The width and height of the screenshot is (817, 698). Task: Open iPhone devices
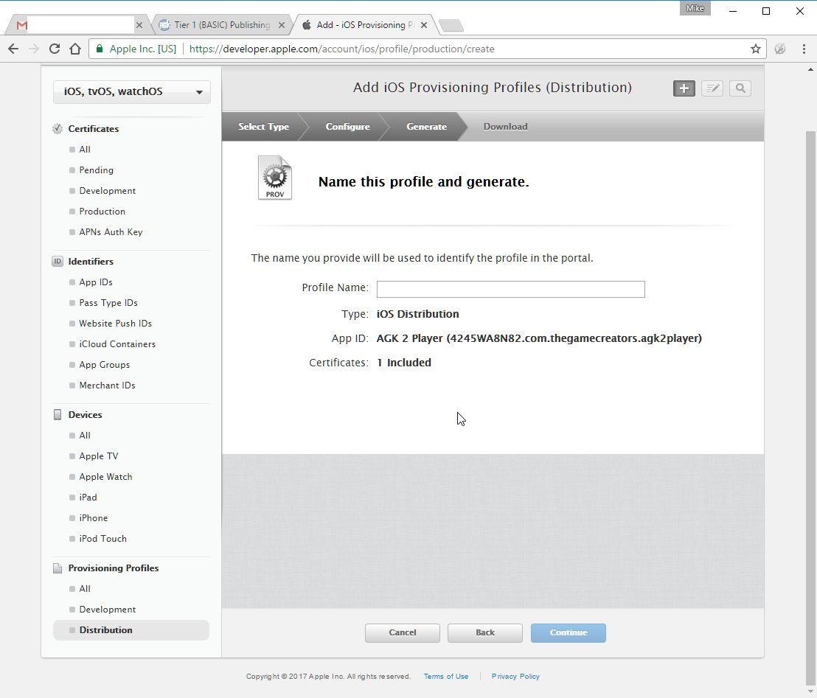point(93,518)
